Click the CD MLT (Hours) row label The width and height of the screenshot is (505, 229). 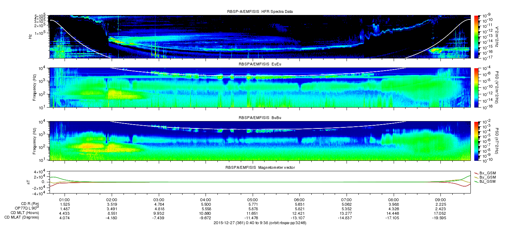pos(25,213)
